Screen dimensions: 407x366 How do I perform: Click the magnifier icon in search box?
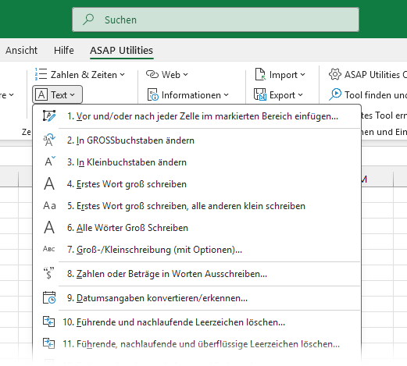tap(88, 20)
